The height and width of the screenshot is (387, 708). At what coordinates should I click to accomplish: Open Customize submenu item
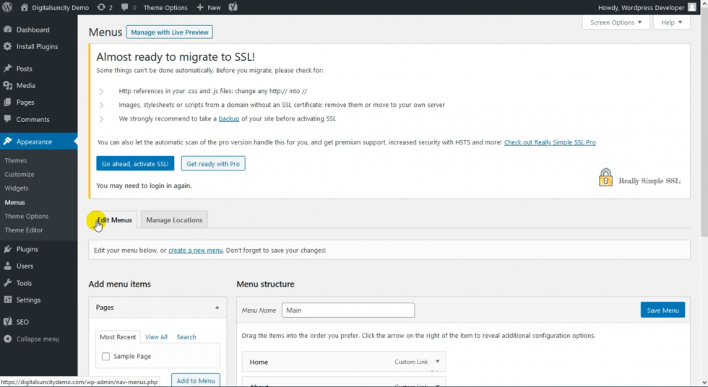pyautogui.click(x=20, y=174)
